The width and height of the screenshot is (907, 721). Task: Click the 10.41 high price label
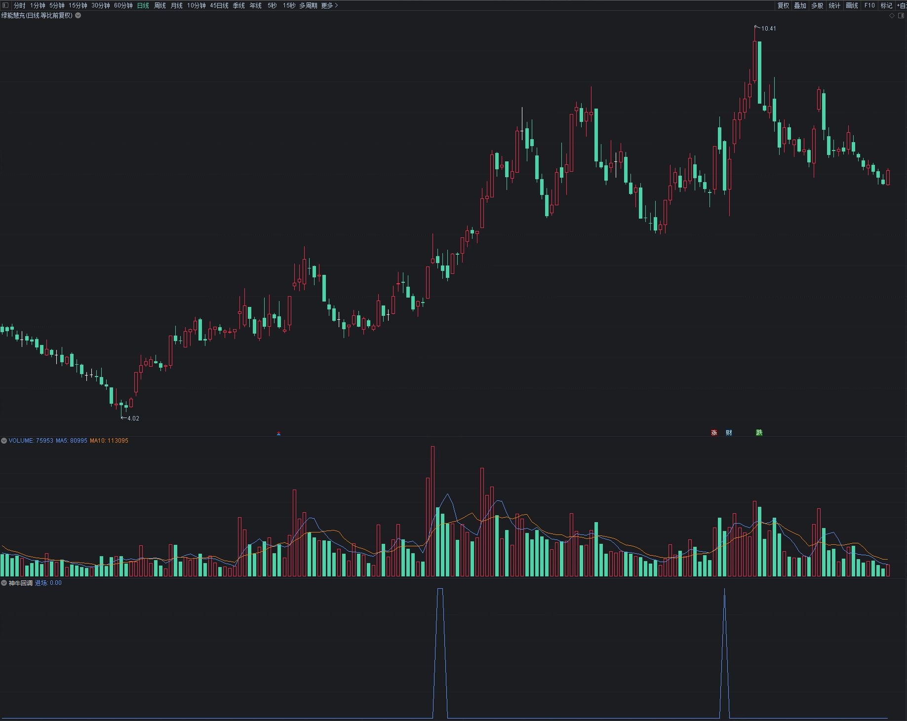point(768,29)
